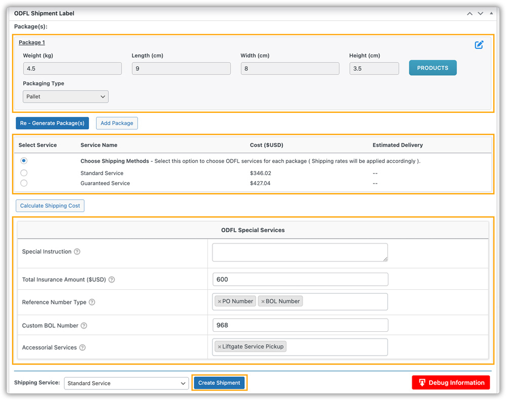This screenshot has height=400, width=506.
Task: Click the Total Insurance Amount help icon
Action: tap(112, 279)
